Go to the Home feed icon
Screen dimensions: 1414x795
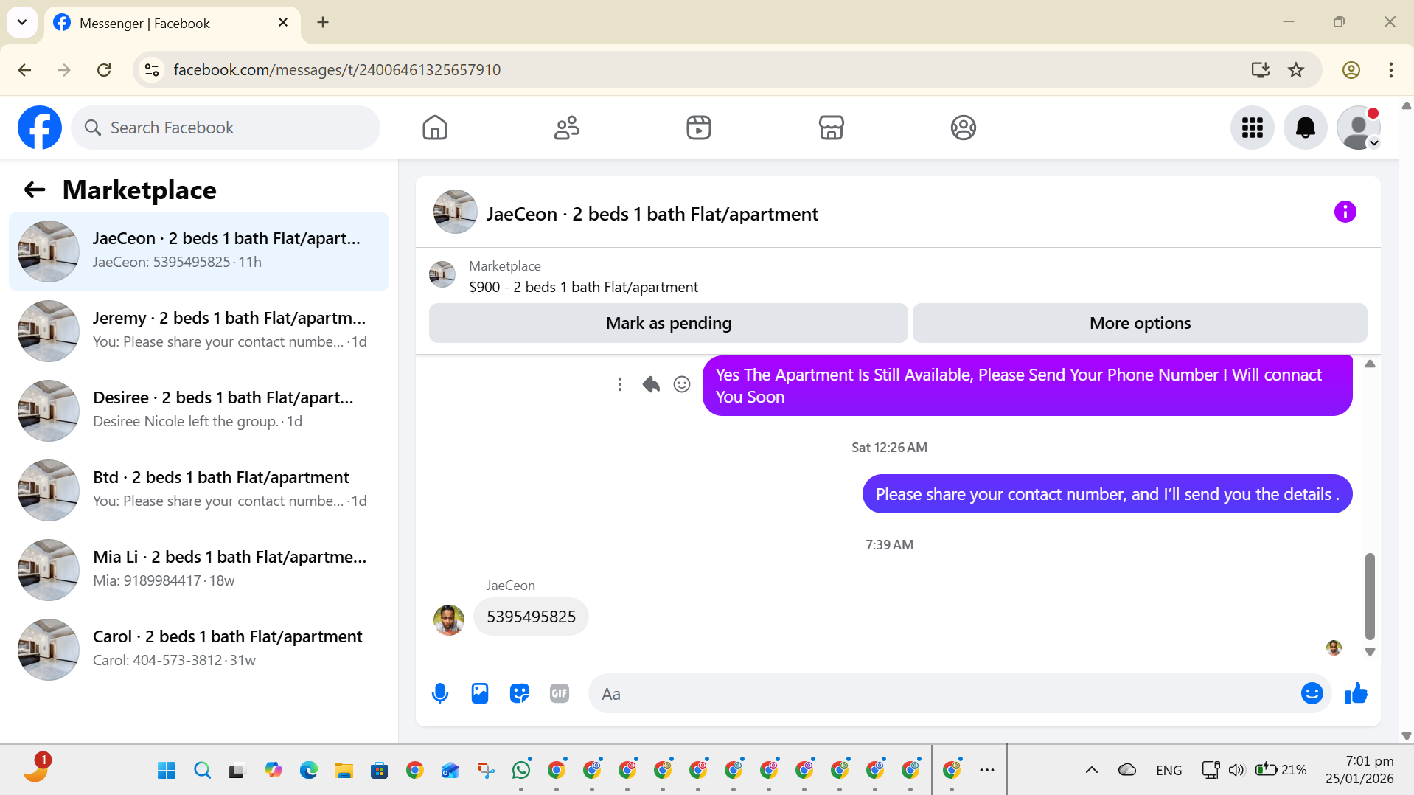435,128
